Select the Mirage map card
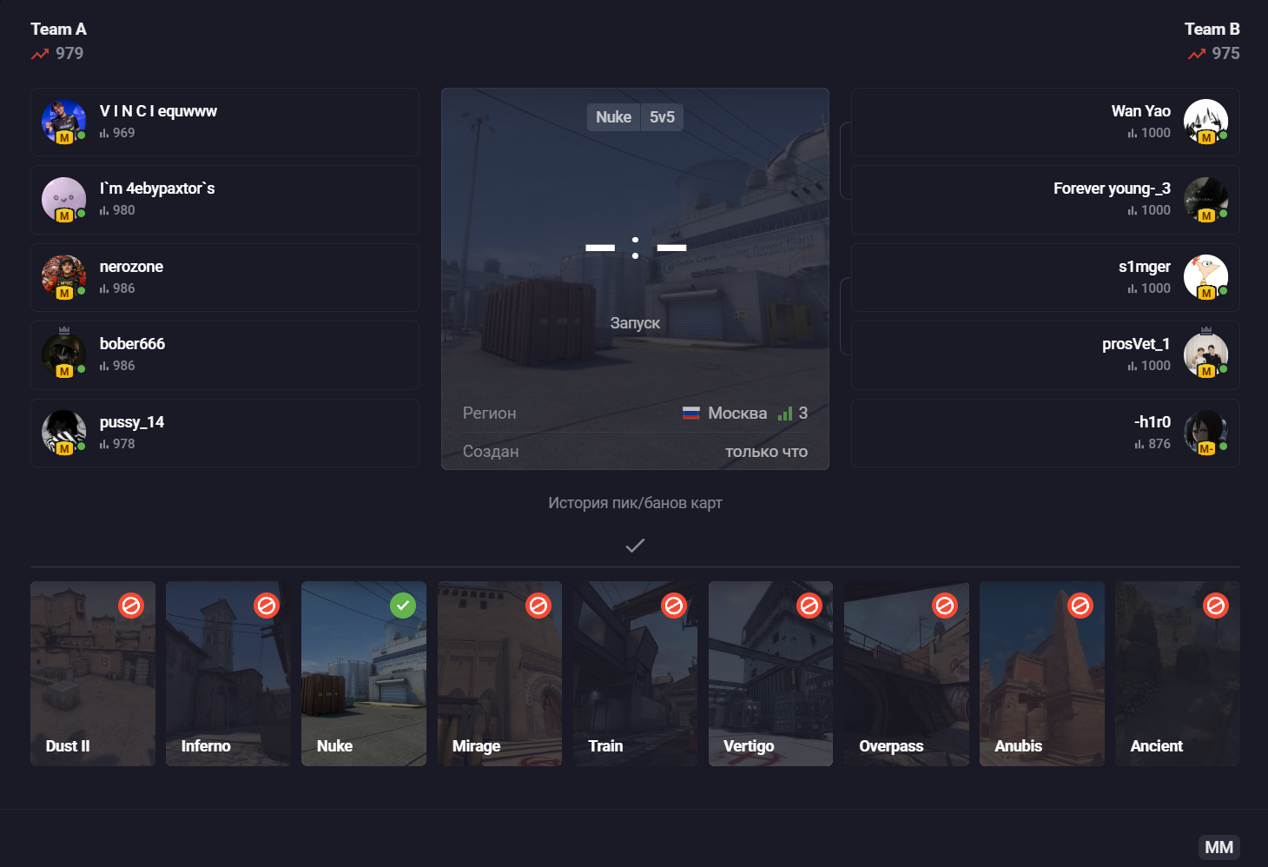This screenshot has height=867, width=1268. (x=499, y=673)
